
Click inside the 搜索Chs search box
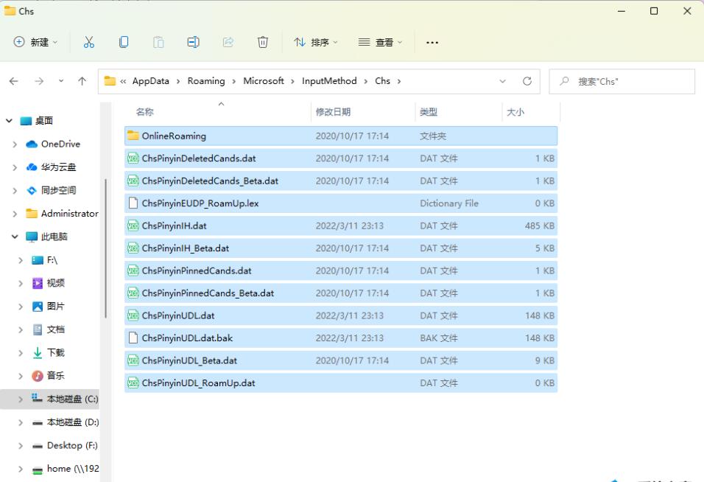tap(622, 81)
